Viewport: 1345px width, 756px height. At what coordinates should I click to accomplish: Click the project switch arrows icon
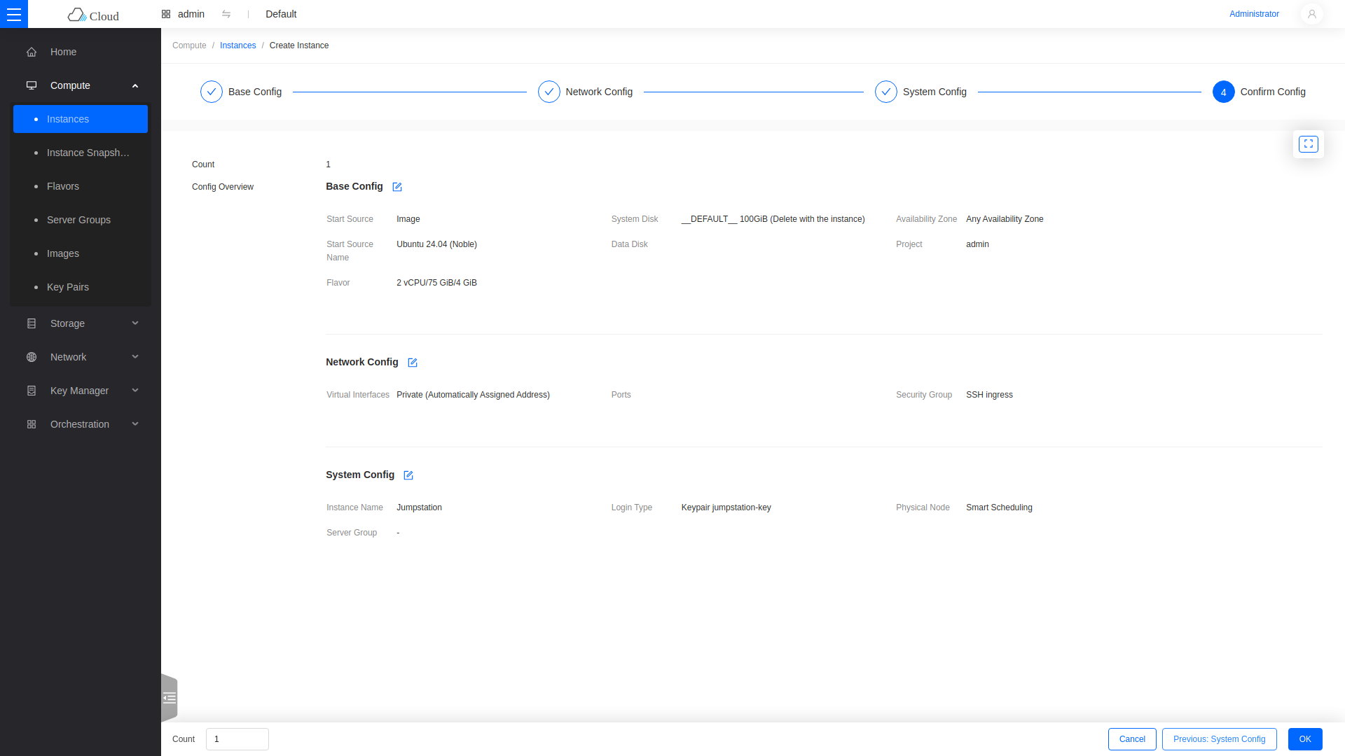click(x=226, y=14)
